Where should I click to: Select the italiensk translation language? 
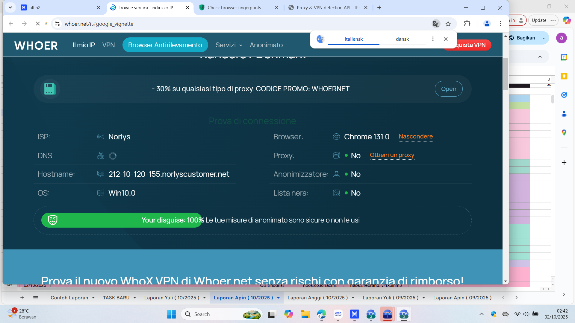[x=353, y=39]
